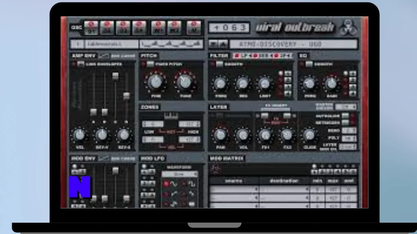This screenshot has height=234, width=417.
Task: Select mod matrix slot button 6
Action: coord(353,172)
